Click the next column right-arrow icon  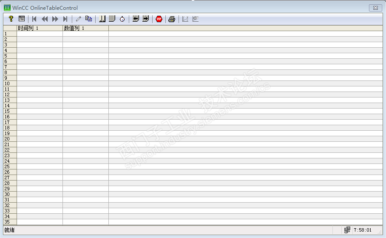click(x=146, y=19)
